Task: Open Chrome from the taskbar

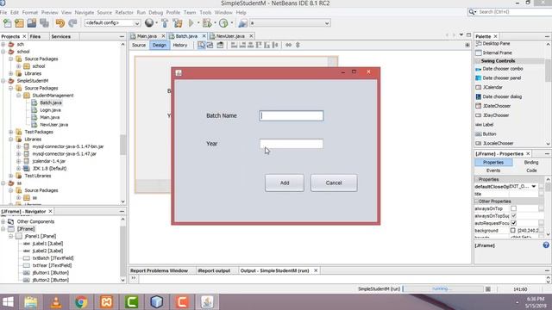Action: coord(81,302)
